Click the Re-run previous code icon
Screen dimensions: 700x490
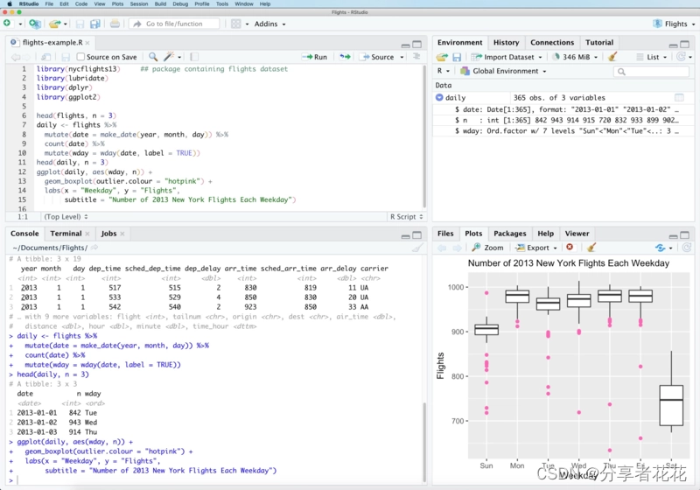pos(345,57)
